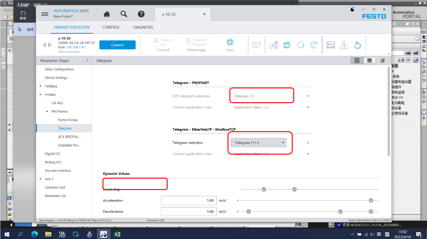Open the search magnifier in header
Screen dimensions: 427x239
click(124, 14)
